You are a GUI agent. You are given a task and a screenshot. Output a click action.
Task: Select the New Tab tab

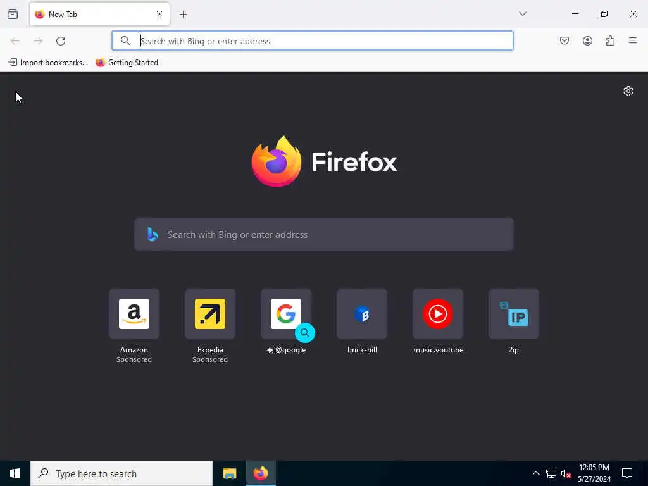pyautogui.click(x=99, y=14)
